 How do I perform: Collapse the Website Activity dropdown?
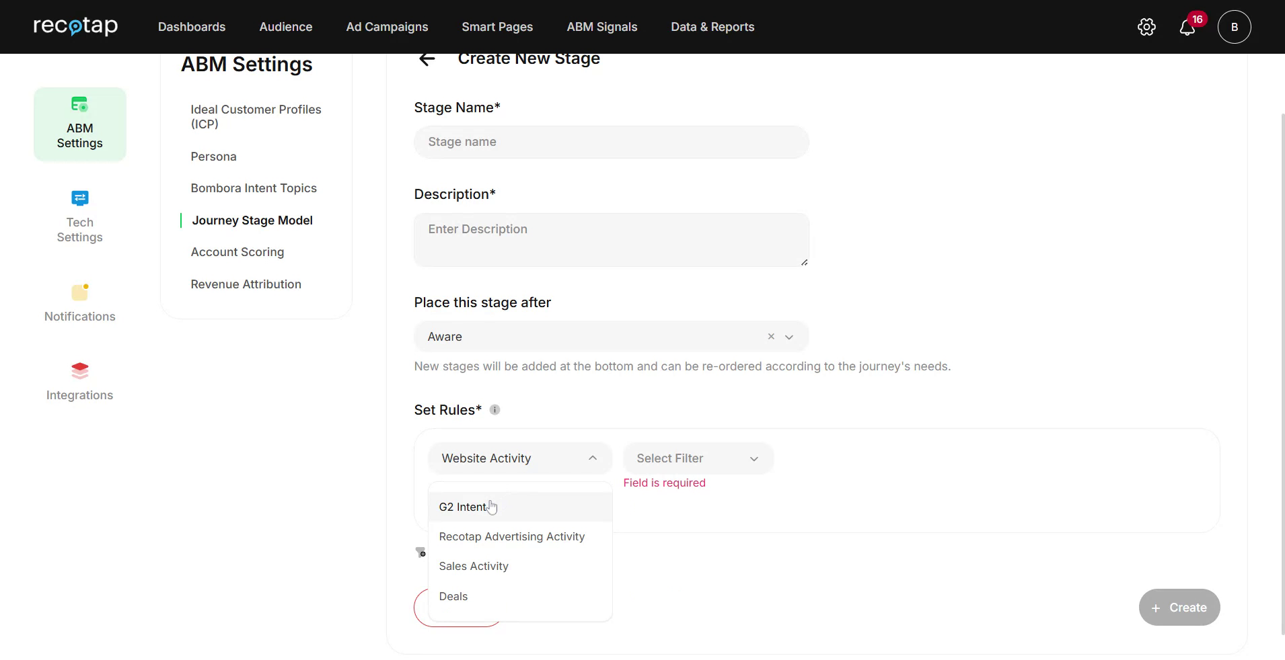(592, 458)
